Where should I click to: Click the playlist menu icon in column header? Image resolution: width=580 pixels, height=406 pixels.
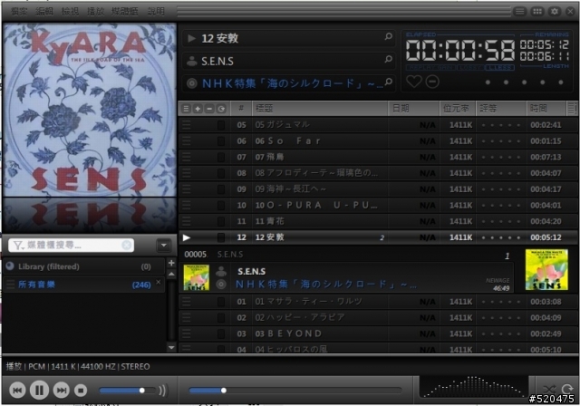[x=186, y=109]
